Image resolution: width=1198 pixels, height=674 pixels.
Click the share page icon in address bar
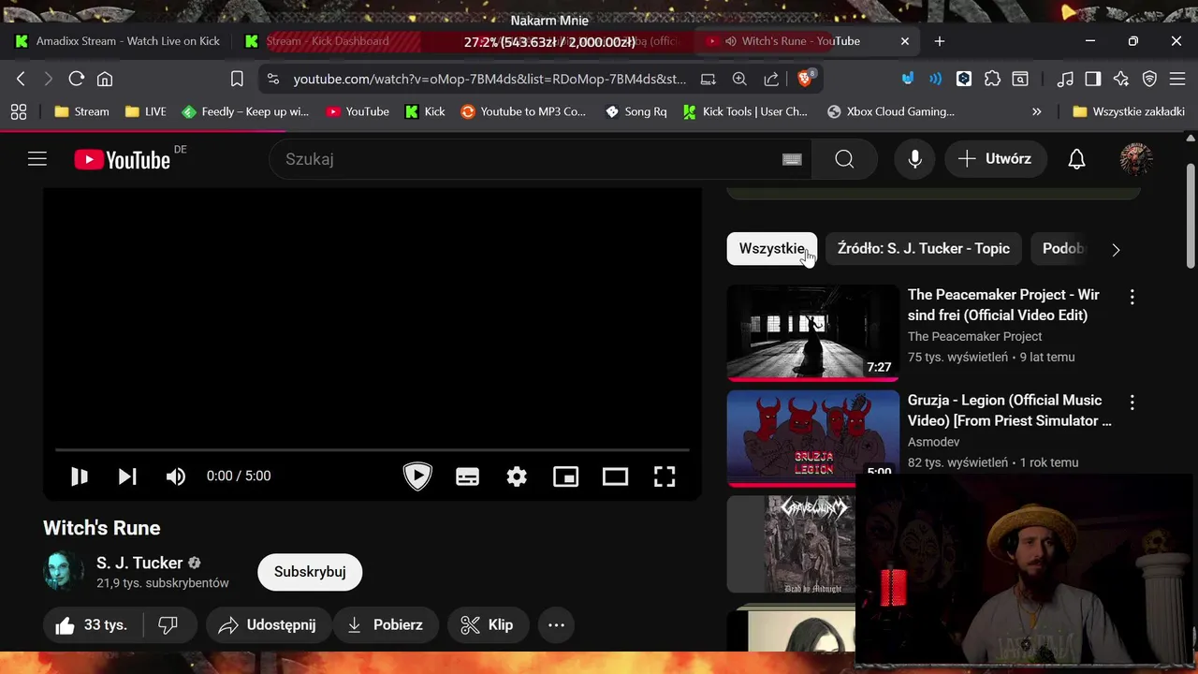click(771, 80)
